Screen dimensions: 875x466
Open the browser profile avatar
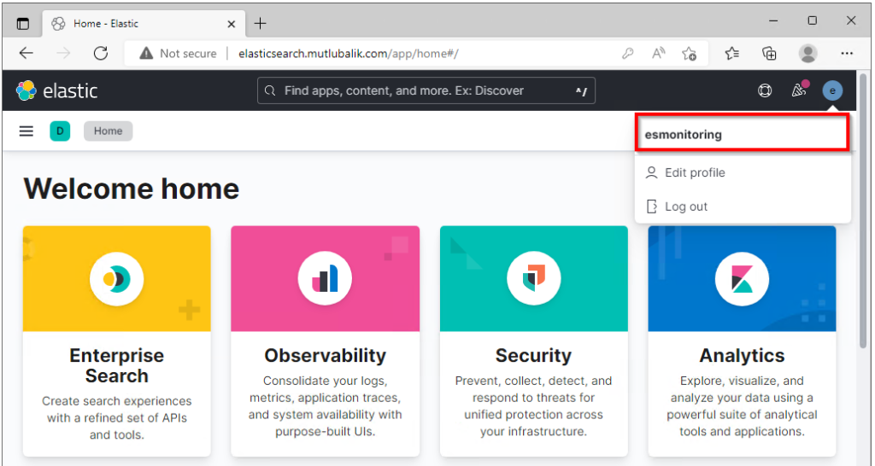(807, 54)
